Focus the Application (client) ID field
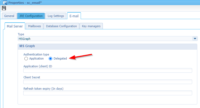The image size is (200, 108). pyautogui.click(x=108, y=71)
